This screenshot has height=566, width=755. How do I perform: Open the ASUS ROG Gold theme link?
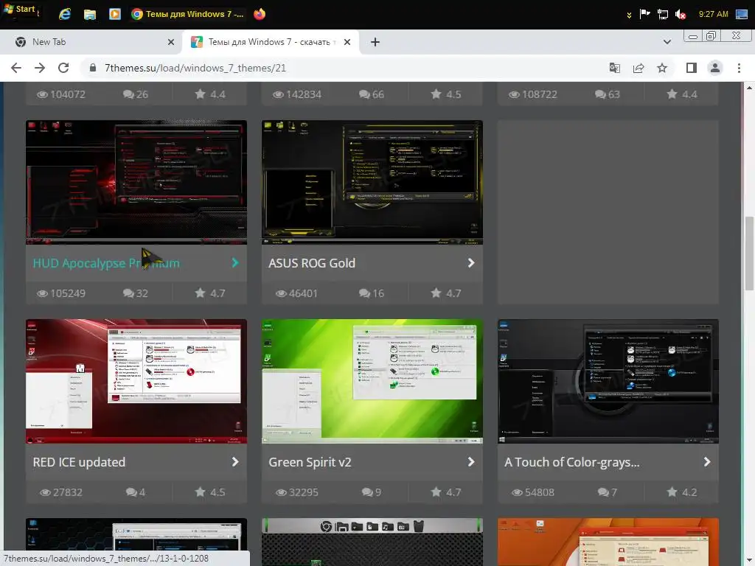pyautogui.click(x=312, y=263)
